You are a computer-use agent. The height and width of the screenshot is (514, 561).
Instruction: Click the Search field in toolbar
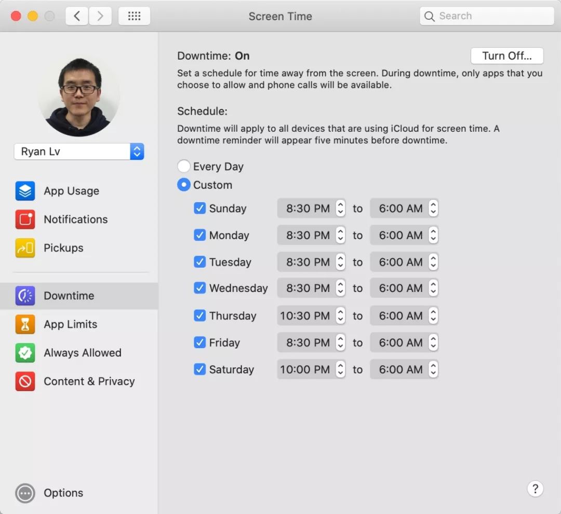click(x=487, y=16)
